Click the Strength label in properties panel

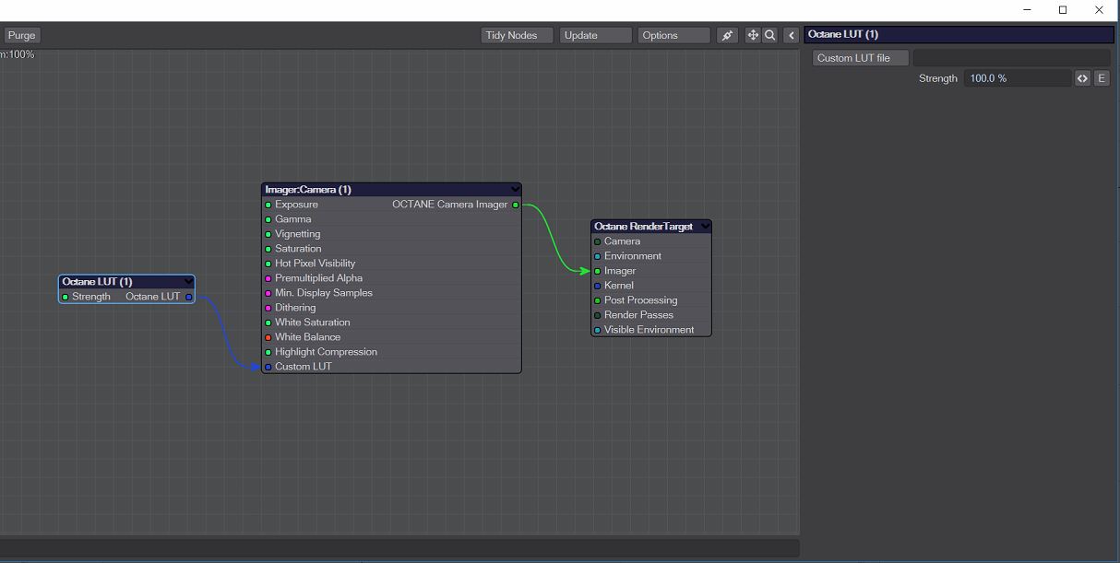pyautogui.click(x=938, y=78)
